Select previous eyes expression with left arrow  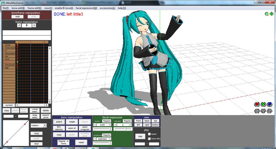pos(95,125)
